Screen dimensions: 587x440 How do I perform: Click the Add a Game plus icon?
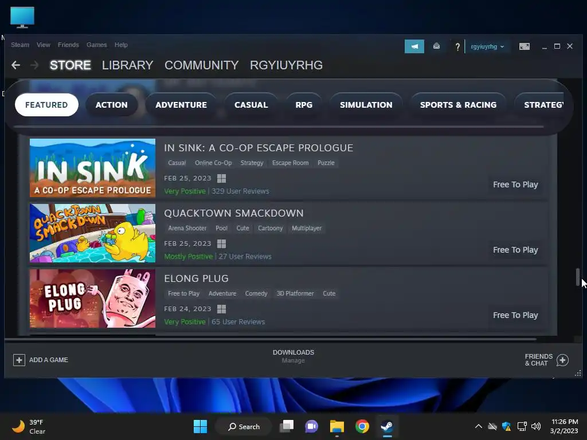click(19, 360)
